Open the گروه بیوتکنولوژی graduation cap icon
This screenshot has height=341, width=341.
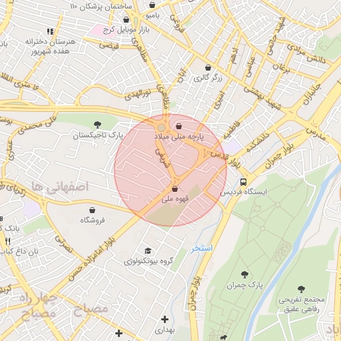(x=148, y=251)
